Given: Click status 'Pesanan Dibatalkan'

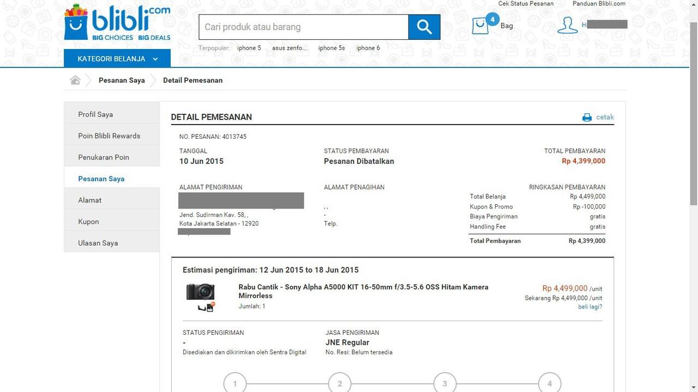Looking at the screenshot, I should tap(359, 161).
